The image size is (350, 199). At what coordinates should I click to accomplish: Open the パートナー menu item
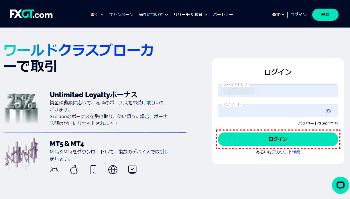(x=223, y=15)
